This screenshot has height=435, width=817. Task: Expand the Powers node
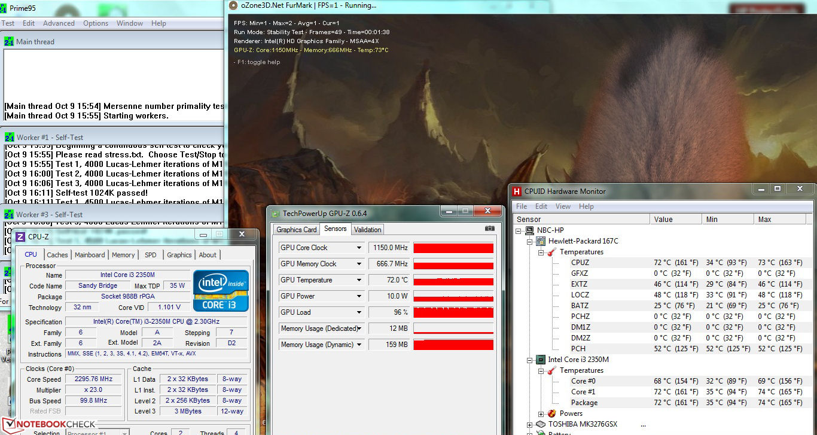coord(541,414)
